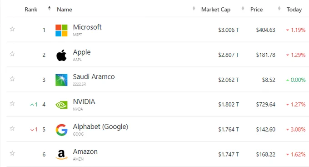The image size is (309, 167).
Task: Star the Saudi Aramco row
Action: pos(12,79)
